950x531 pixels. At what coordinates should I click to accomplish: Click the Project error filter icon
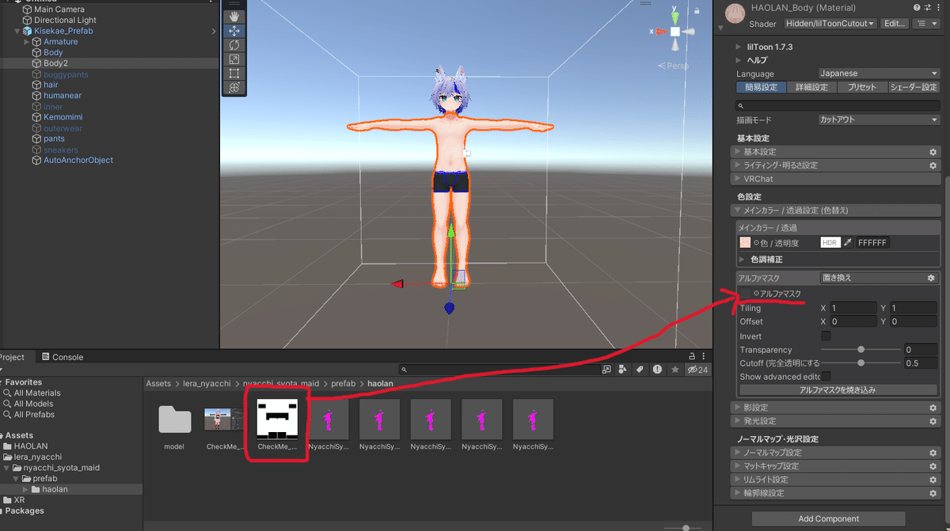pos(657,370)
